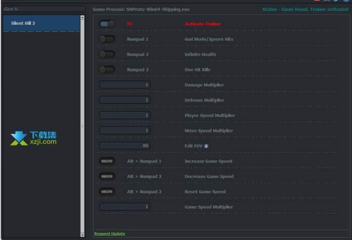Viewport: 352px width, 240px height.
Task: Click the Move Speed Multiplier label
Action: point(209,131)
